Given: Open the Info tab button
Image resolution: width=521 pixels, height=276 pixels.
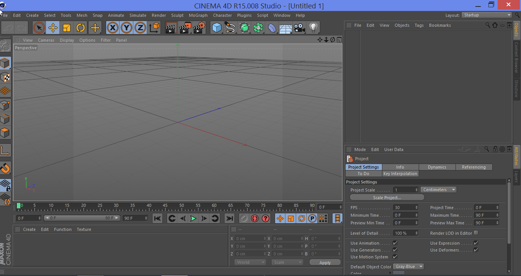Looking at the screenshot, I should point(400,167).
